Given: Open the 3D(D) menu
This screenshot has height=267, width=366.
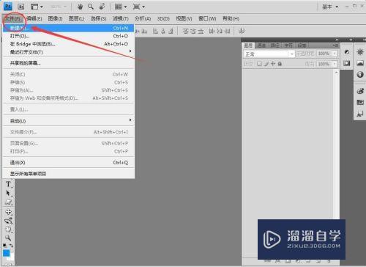Looking at the screenshot, I should point(163,18).
